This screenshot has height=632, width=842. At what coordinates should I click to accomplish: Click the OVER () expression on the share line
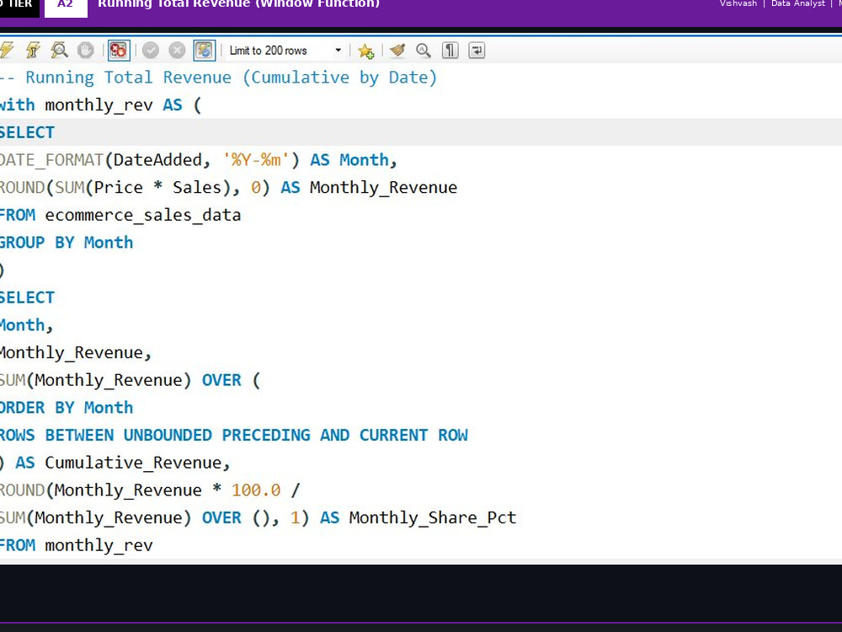point(237,517)
